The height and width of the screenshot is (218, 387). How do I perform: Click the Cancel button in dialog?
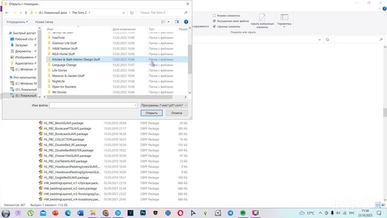click(177, 113)
